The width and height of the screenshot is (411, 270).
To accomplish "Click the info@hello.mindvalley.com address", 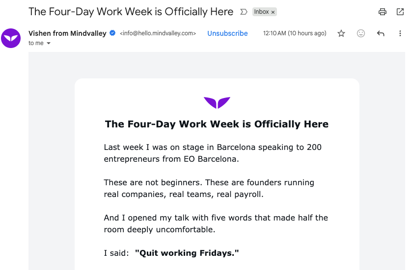I will (158, 33).
